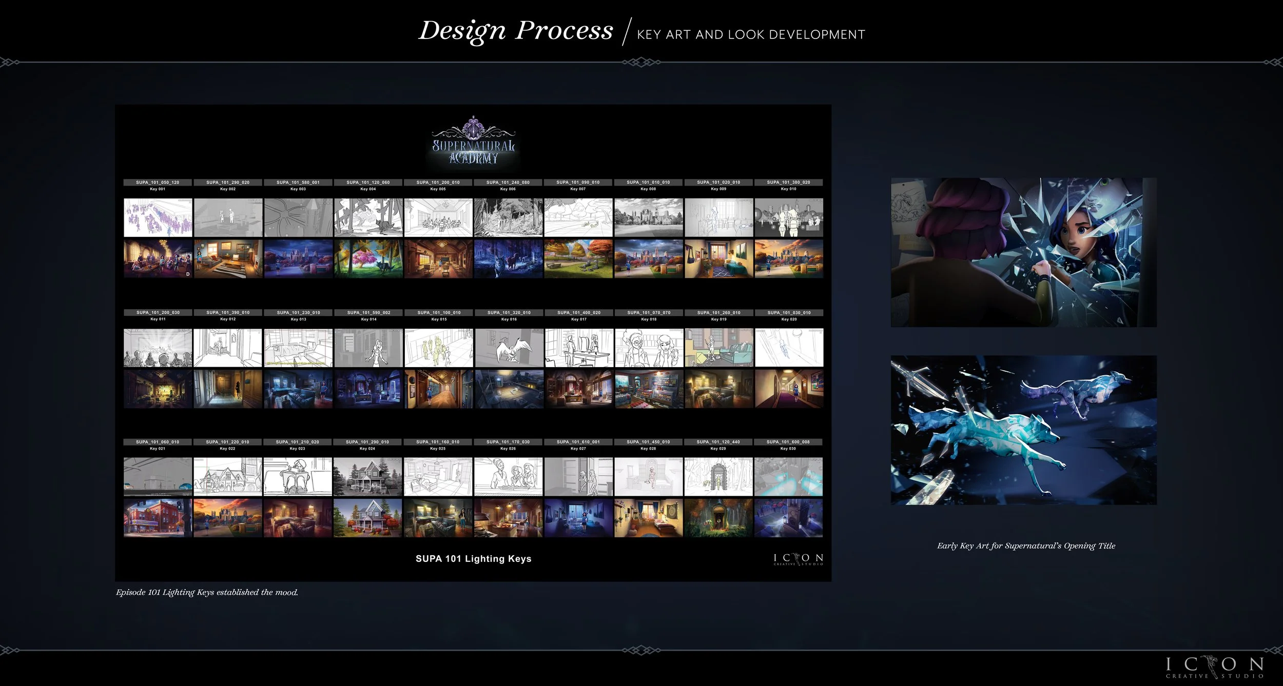This screenshot has width=1283, height=686.
Task: Click the Design Process heading text
Action: [516, 31]
